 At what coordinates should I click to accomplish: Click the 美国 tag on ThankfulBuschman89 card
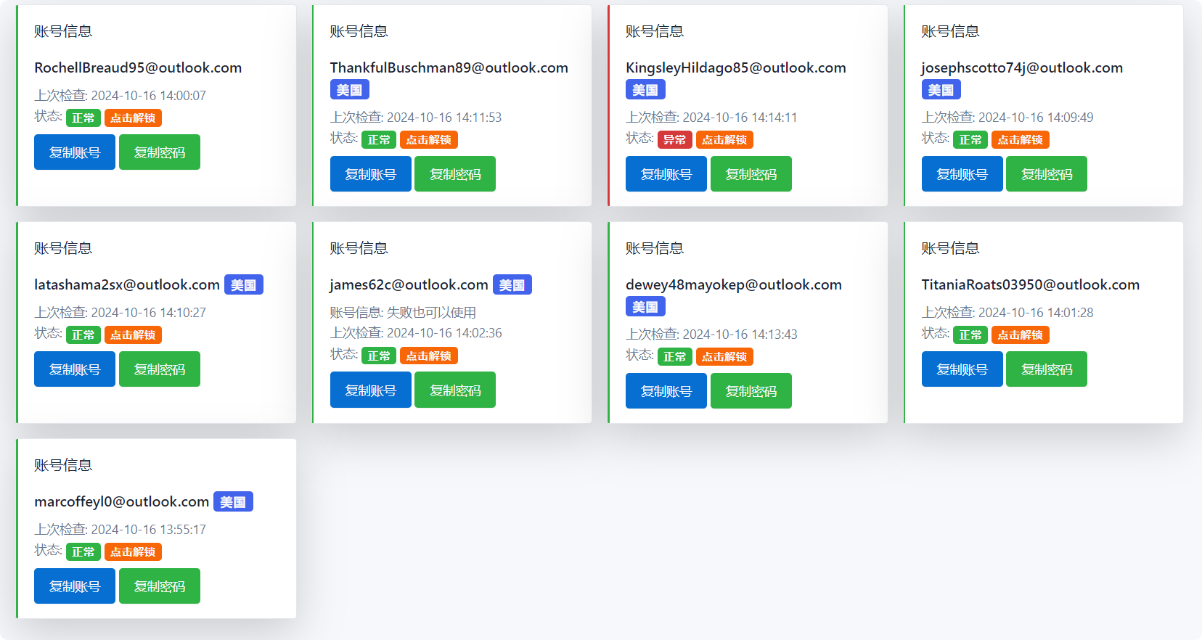(350, 90)
